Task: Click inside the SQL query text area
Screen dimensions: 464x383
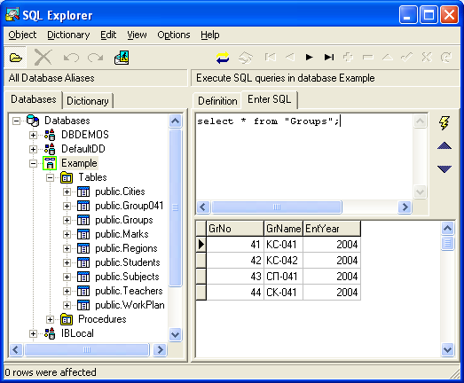Action: tap(304, 157)
